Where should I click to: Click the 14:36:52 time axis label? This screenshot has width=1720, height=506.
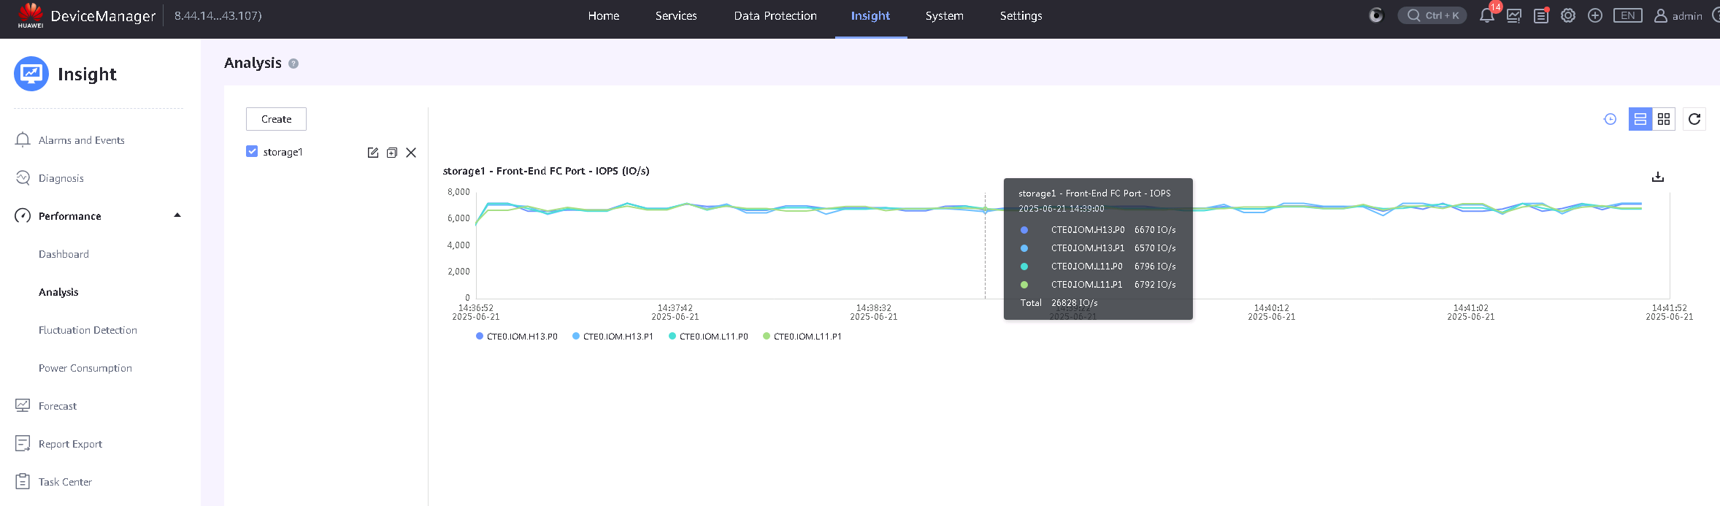click(476, 313)
